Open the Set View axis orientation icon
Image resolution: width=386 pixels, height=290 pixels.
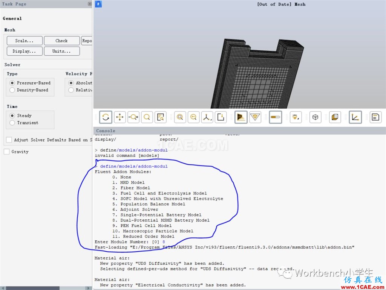click(207, 117)
